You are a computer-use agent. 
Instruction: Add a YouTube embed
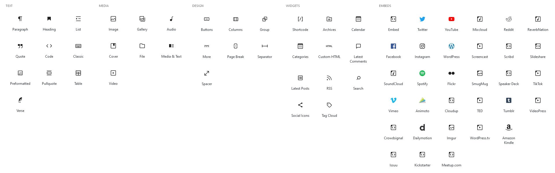coord(452,24)
